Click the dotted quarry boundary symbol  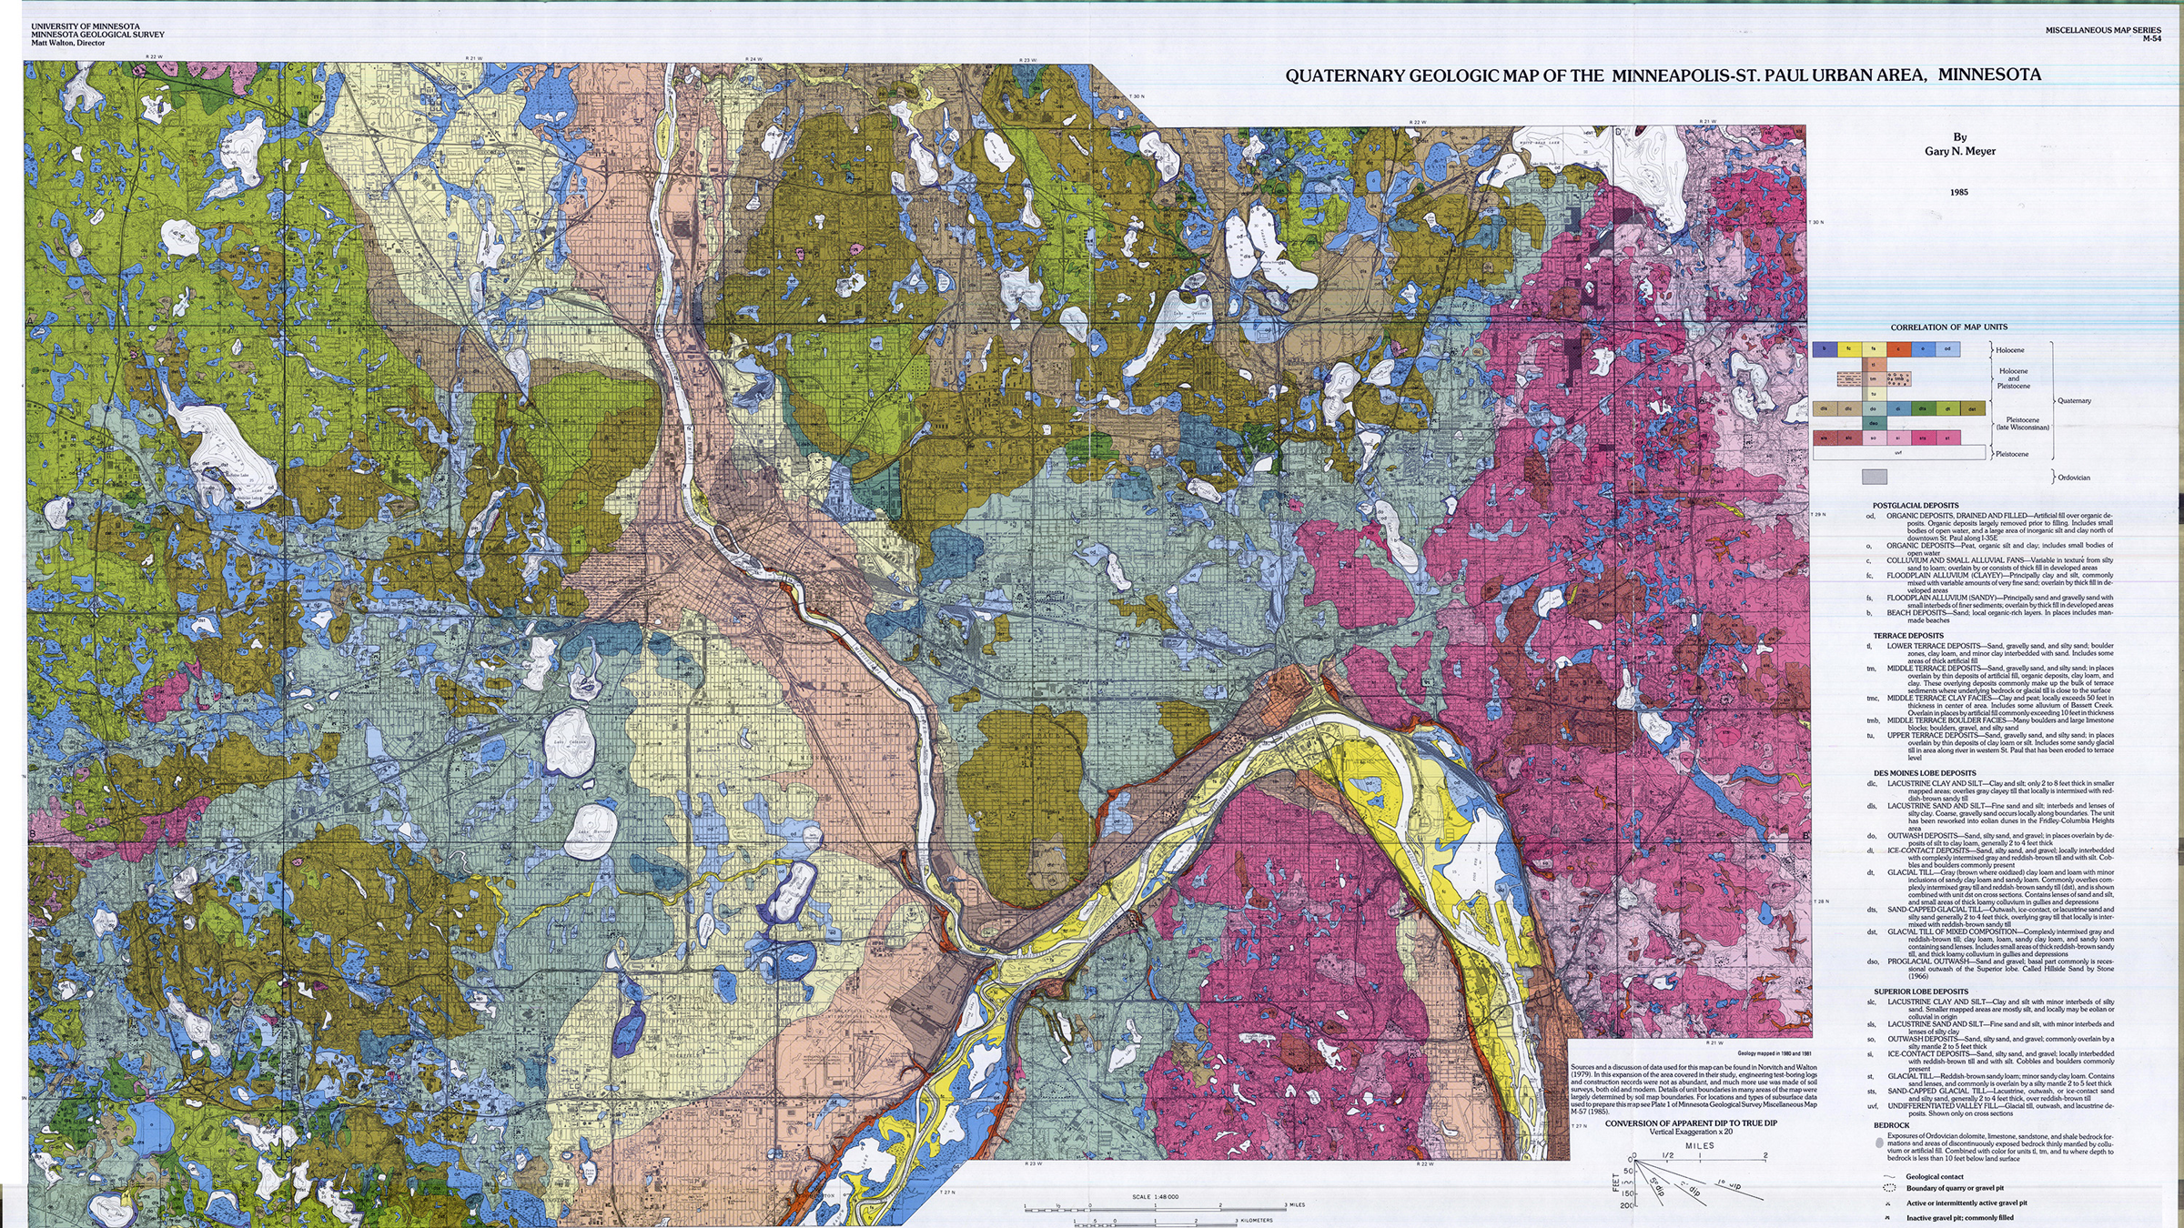coord(1889,1188)
